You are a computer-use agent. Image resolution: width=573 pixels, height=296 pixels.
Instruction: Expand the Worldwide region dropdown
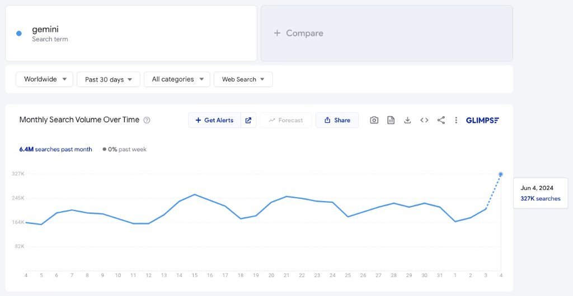[45, 79]
